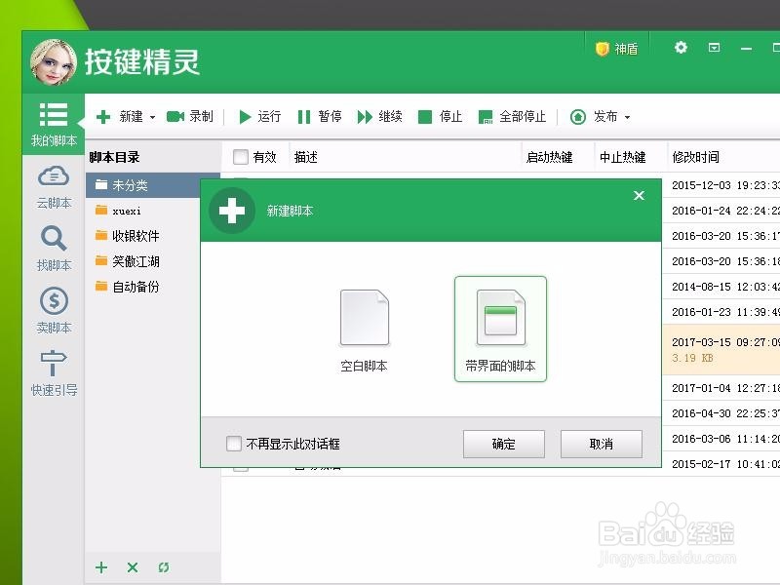This screenshot has height=585, width=780.
Task: Sort by the 中止热键 column header
Action: point(622,157)
